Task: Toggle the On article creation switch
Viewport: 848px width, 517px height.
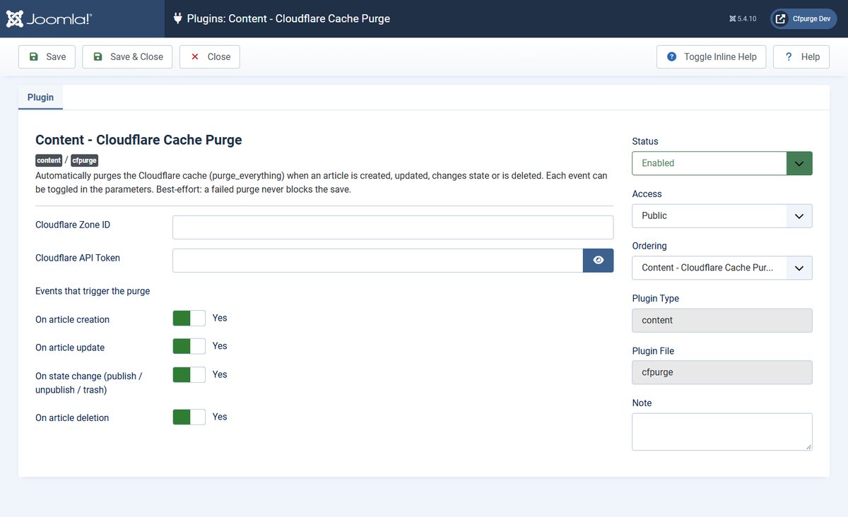Action: coord(189,318)
